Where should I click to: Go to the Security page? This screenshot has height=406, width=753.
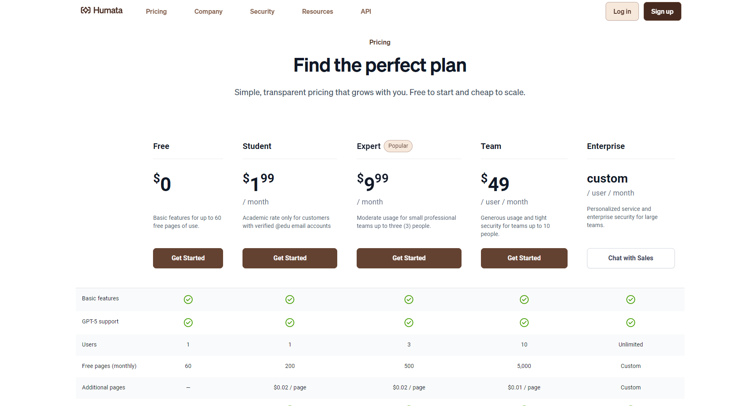[262, 12]
